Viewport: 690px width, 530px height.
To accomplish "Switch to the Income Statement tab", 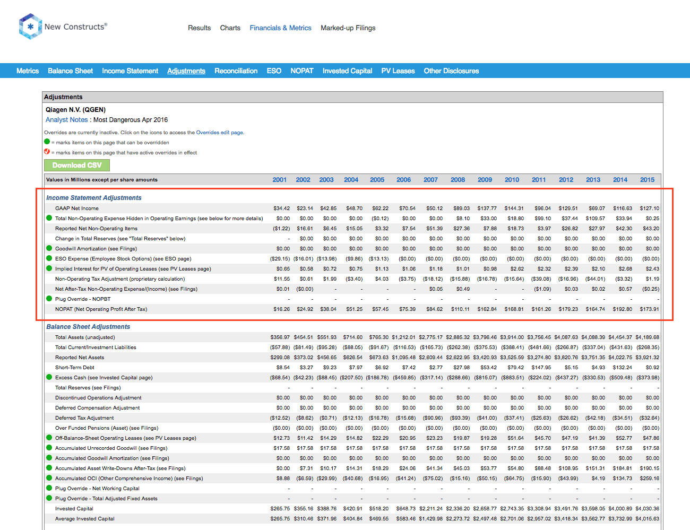I will coord(130,71).
